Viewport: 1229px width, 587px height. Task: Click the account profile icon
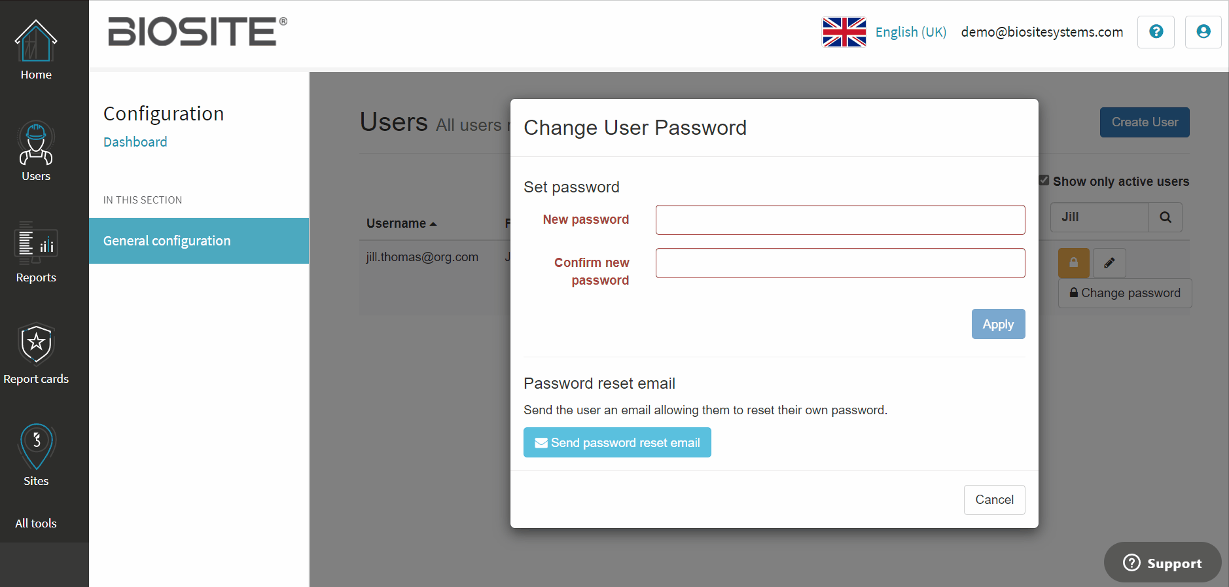(x=1203, y=31)
